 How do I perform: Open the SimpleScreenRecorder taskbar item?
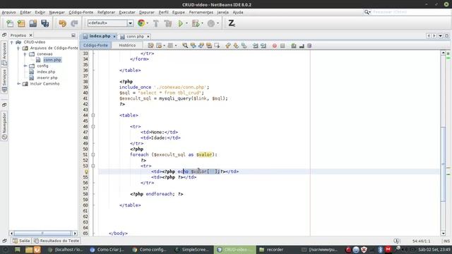191,250
